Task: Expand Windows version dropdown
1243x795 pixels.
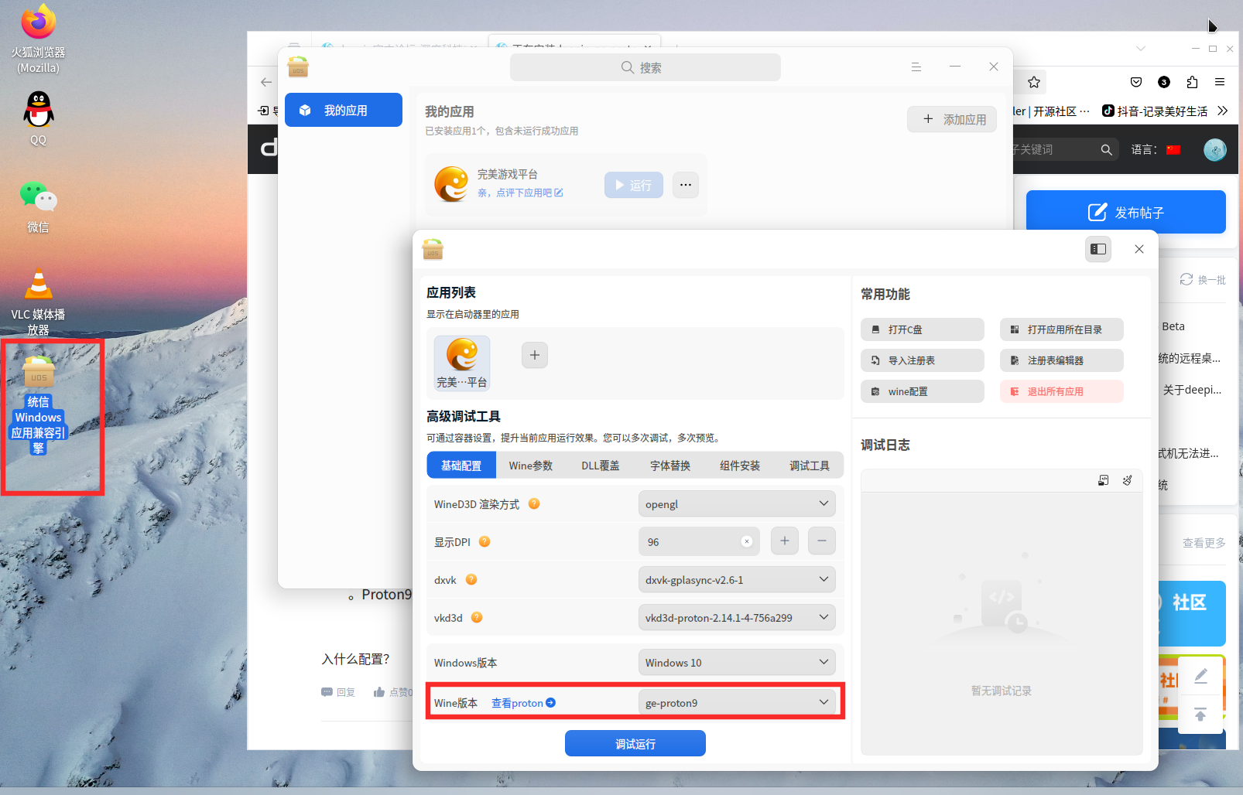Action: point(737,662)
